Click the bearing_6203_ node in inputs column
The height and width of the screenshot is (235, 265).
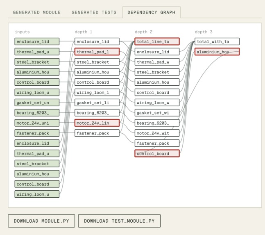[x=37, y=113]
